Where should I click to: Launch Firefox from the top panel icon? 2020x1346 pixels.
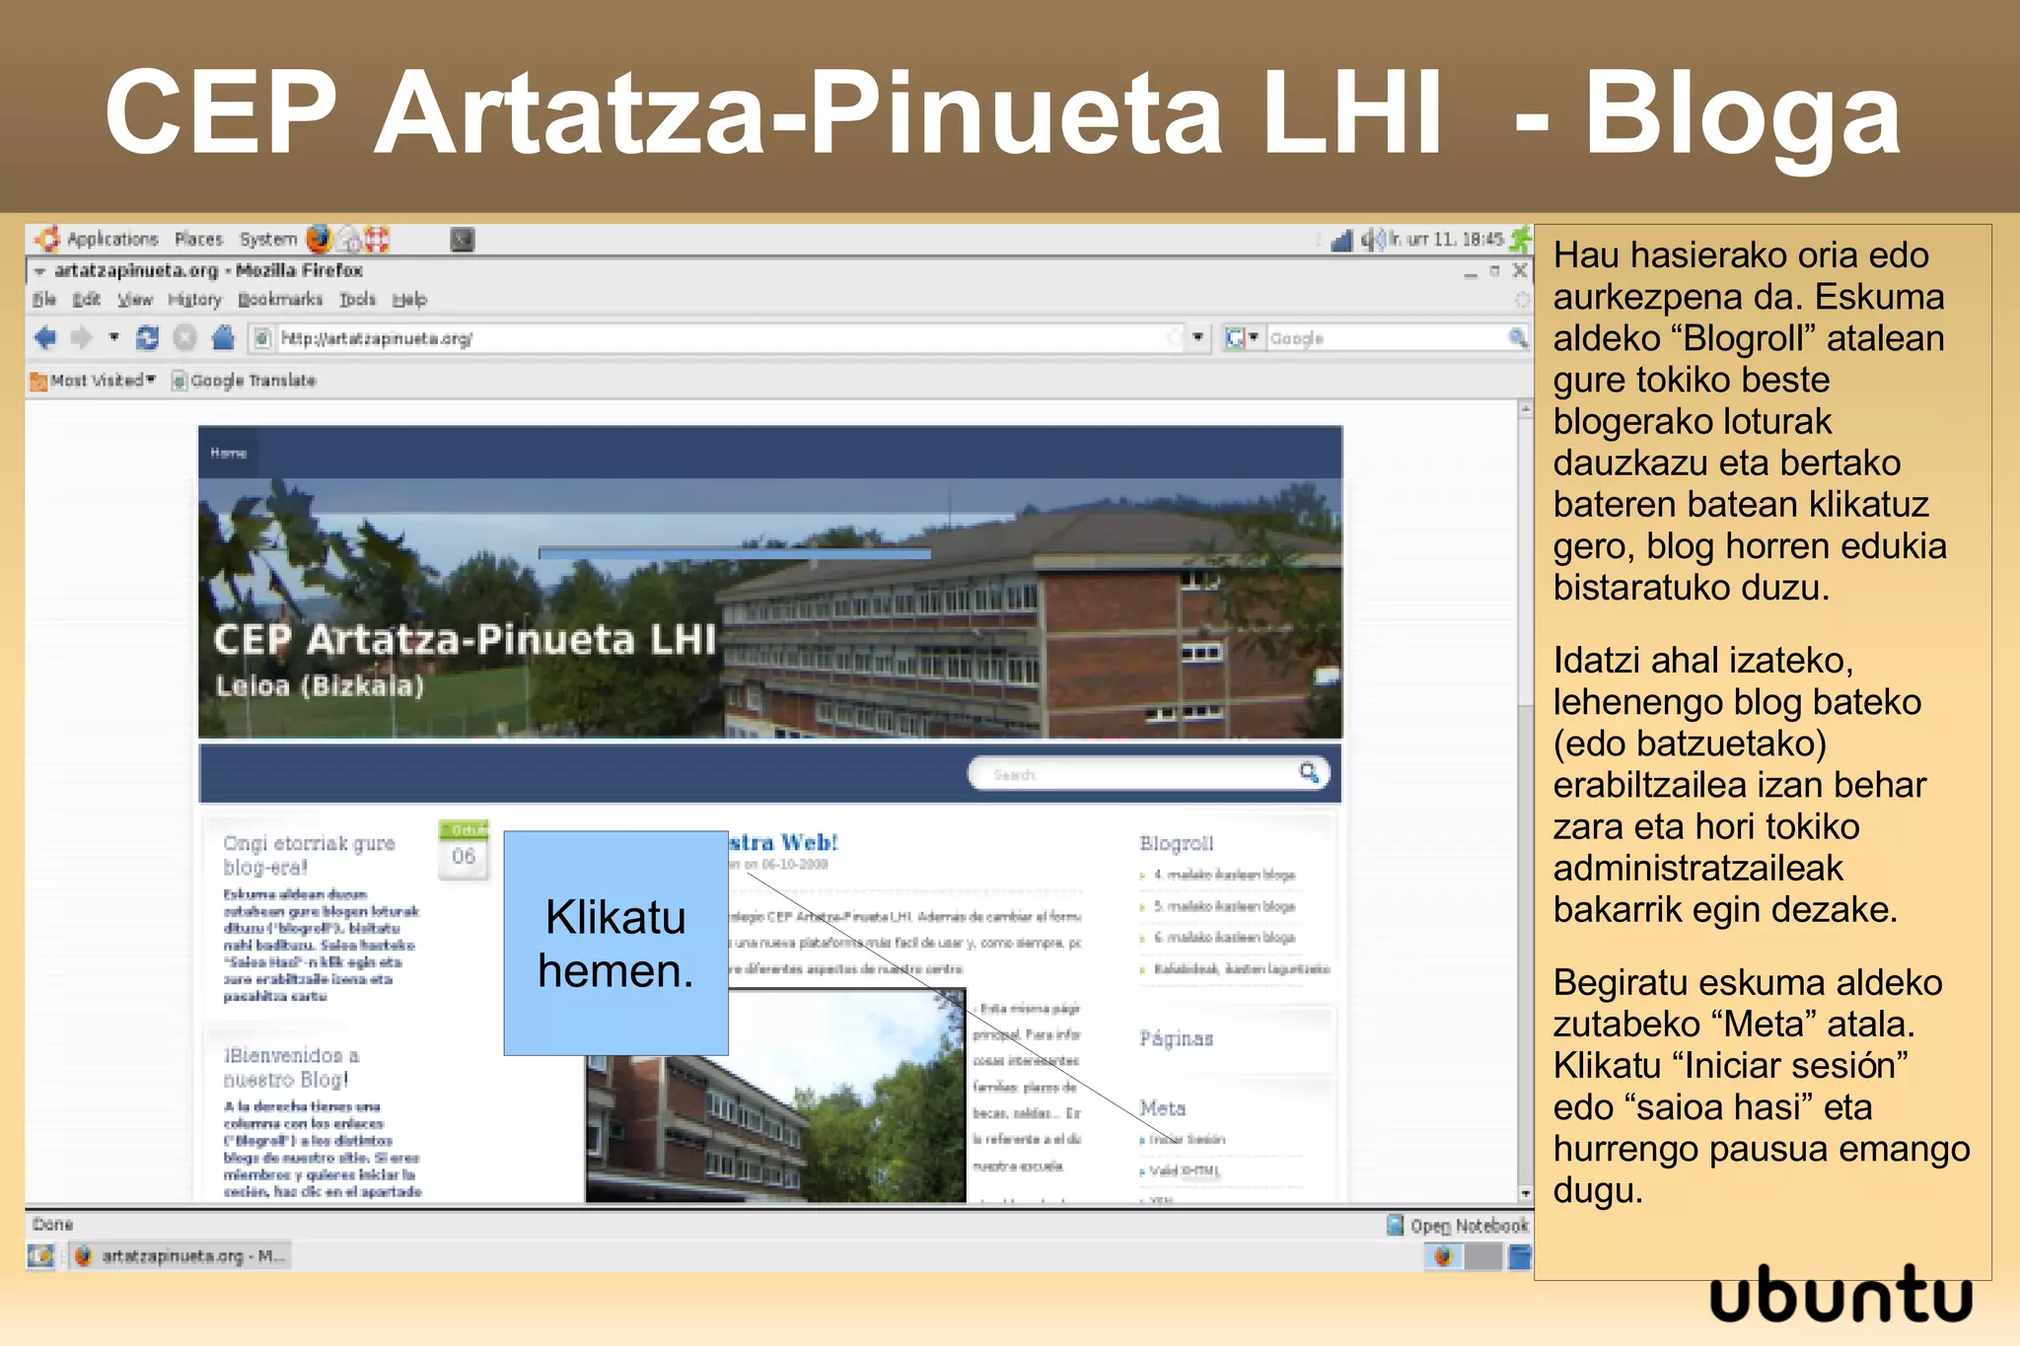click(x=319, y=239)
